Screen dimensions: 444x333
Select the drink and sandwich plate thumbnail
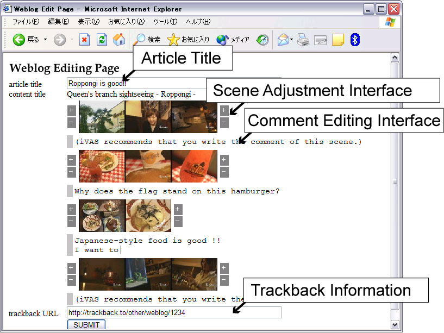tap(102, 166)
